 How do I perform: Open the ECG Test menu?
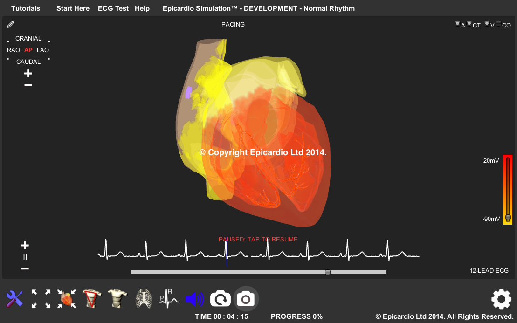113,8
